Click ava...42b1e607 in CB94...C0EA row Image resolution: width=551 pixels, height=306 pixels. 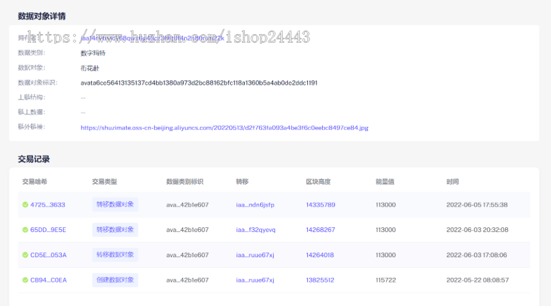(x=187, y=280)
